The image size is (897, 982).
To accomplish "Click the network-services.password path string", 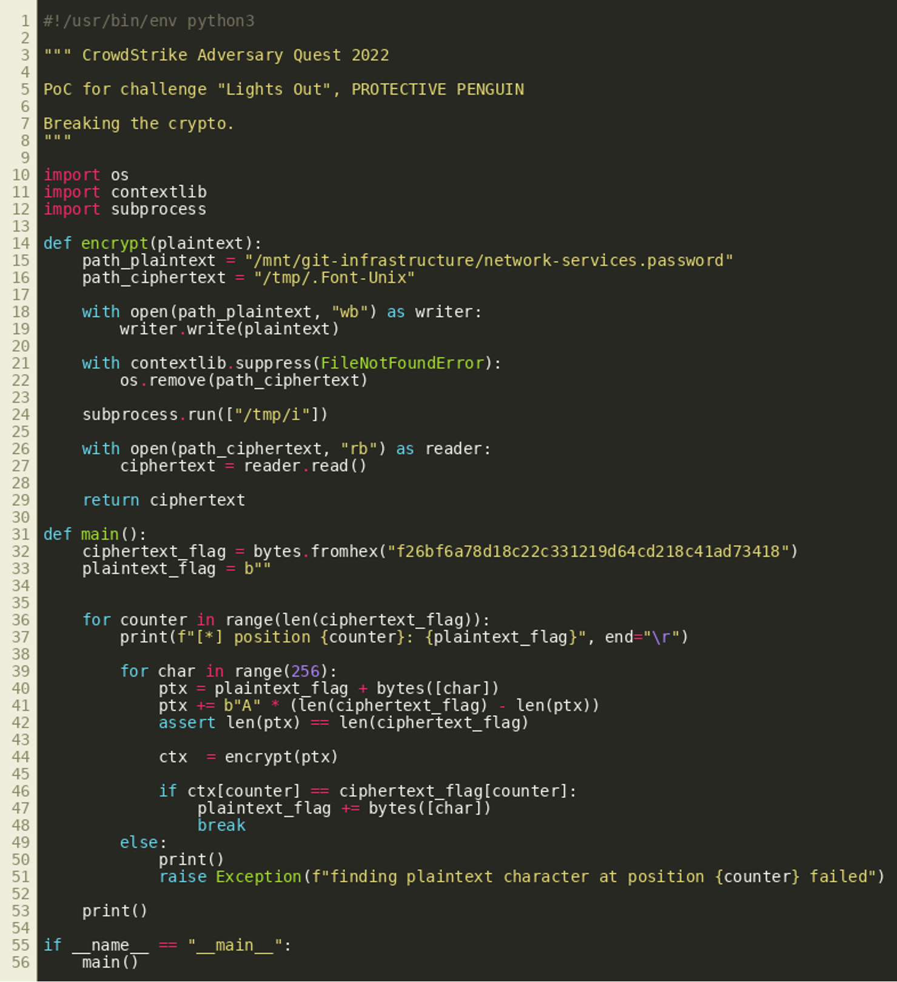I will [x=489, y=261].
